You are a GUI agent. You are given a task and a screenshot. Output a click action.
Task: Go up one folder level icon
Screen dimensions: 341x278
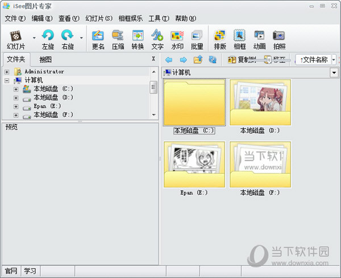(x=198, y=59)
